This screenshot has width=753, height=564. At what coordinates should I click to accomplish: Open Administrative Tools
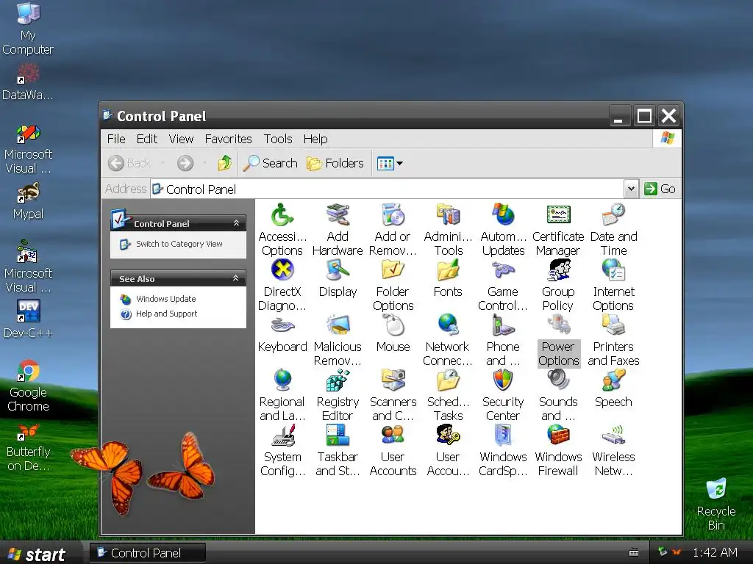click(x=448, y=215)
